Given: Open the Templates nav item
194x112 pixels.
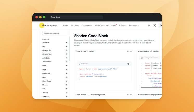Looking at the screenshot, I should (75, 26).
